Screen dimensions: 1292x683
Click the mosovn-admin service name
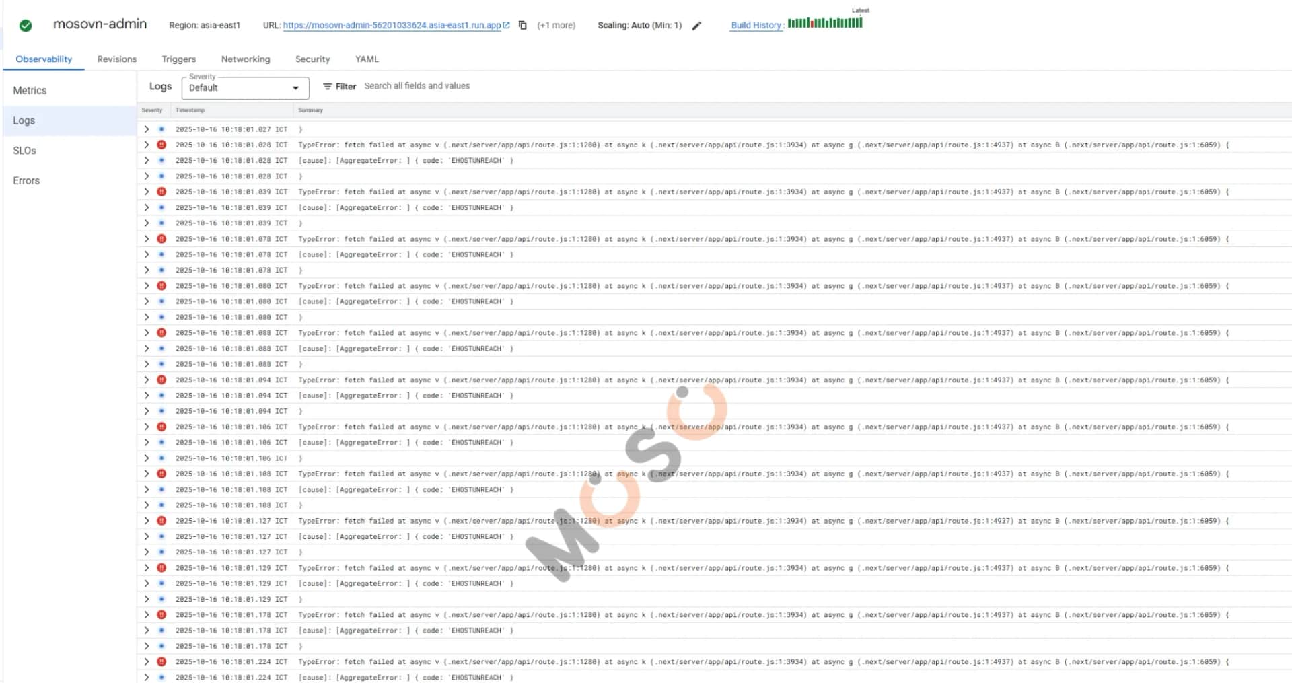click(100, 24)
